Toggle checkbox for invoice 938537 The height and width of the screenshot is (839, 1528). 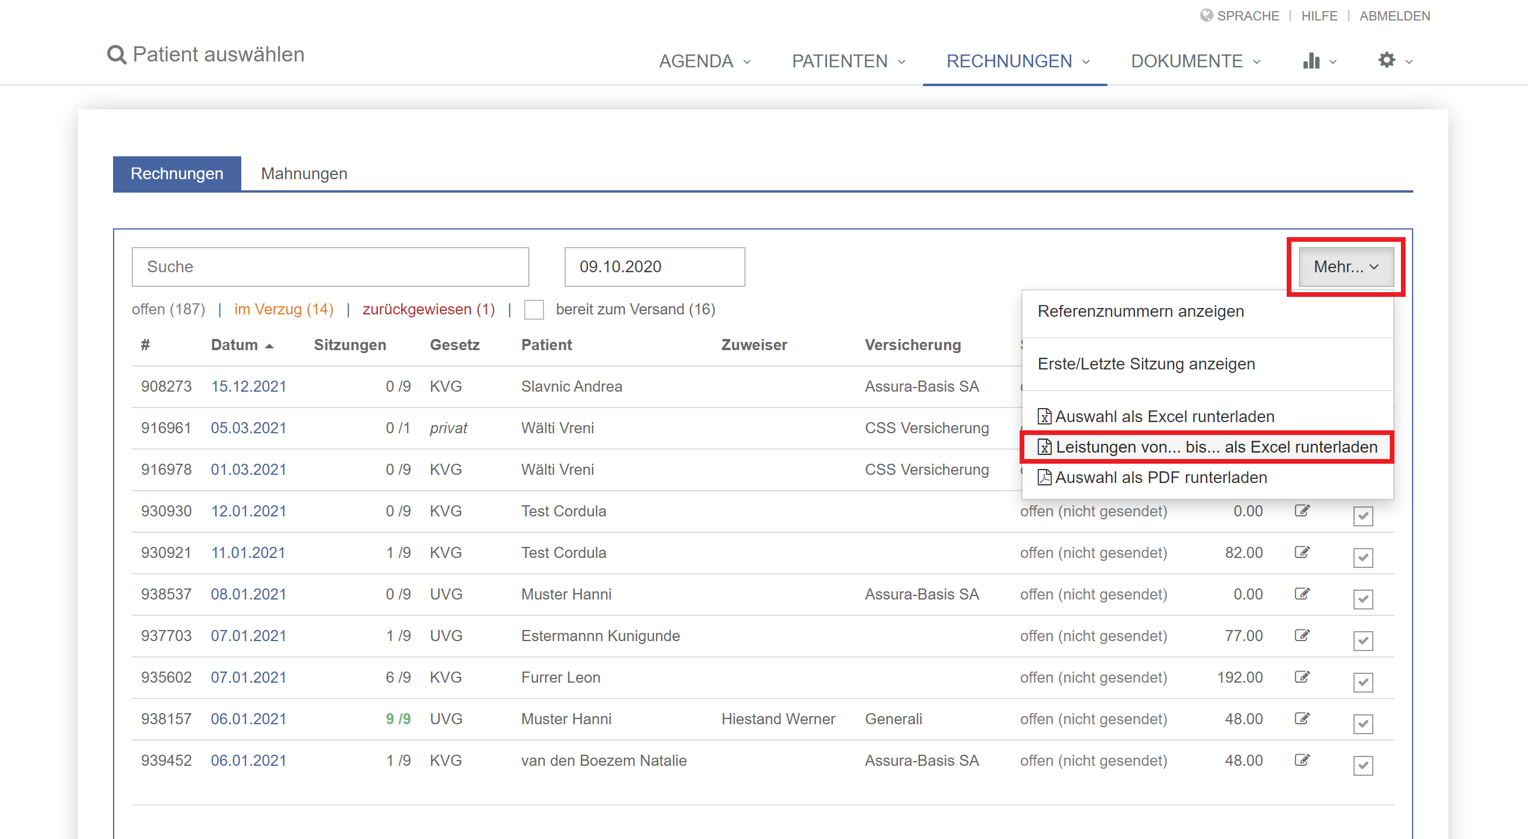point(1363,598)
